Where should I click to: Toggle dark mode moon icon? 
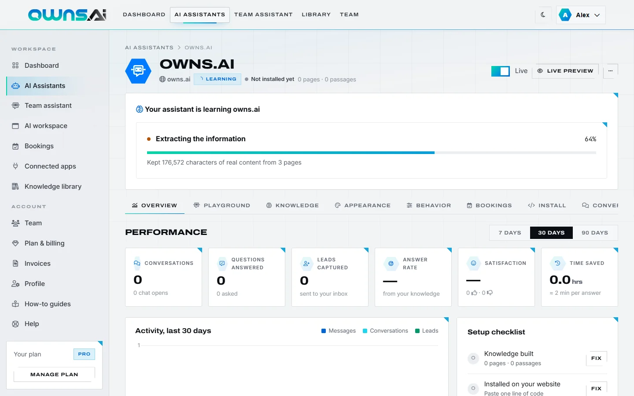[543, 15]
